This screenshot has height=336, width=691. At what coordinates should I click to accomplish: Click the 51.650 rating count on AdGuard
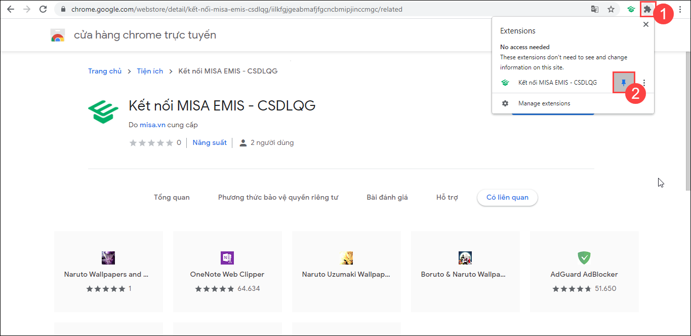[605, 289]
